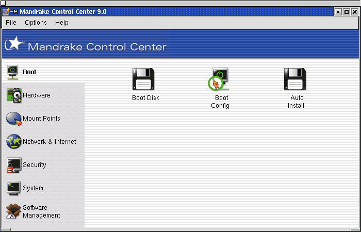Click the window menu icon in title bar
The height and width of the screenshot is (232, 361).
click(6, 11)
